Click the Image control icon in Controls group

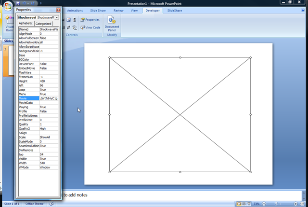68,20
